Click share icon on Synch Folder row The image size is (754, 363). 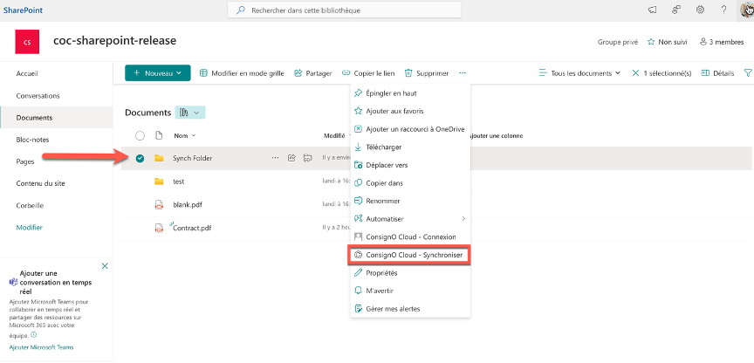click(291, 158)
